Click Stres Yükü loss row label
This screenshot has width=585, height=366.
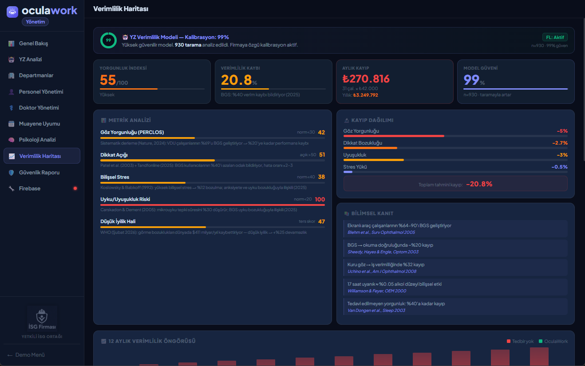point(355,167)
